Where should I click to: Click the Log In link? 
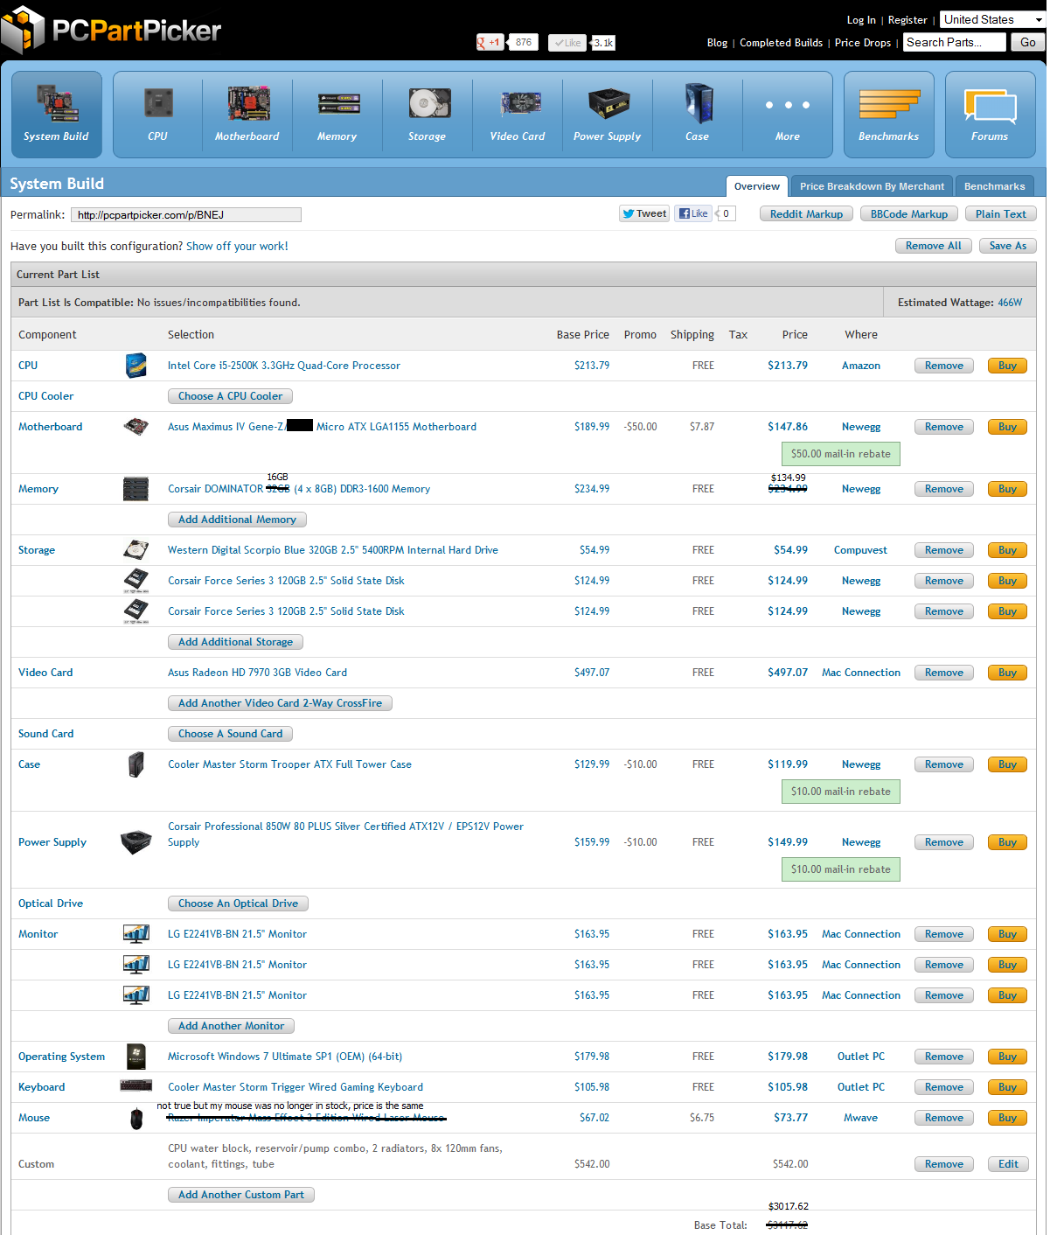click(x=861, y=20)
